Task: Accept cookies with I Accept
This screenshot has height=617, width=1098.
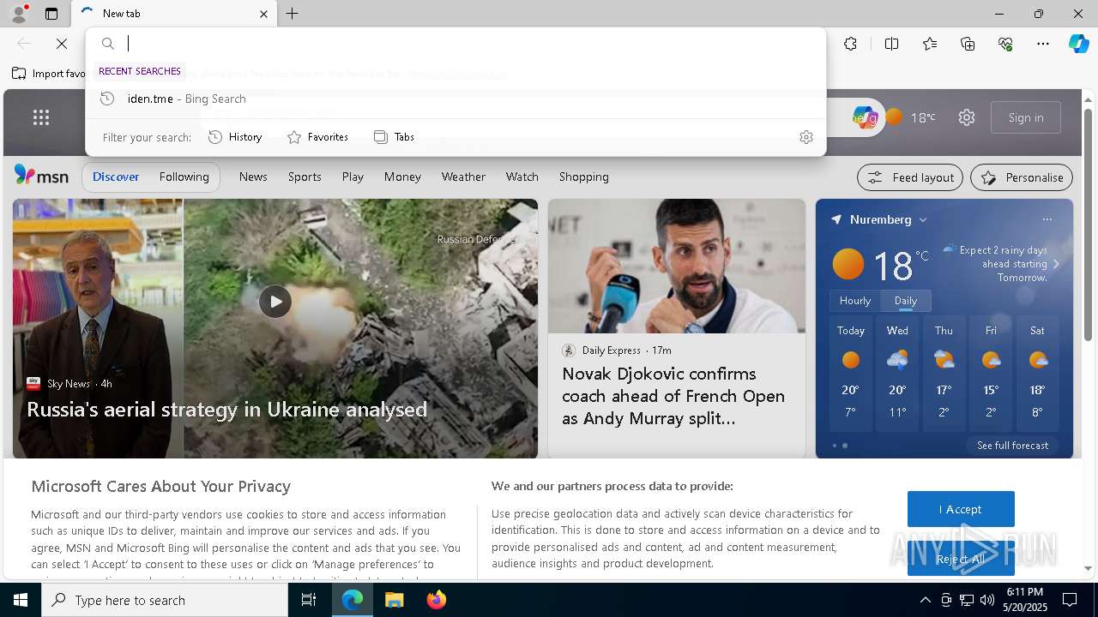Action: tap(961, 509)
